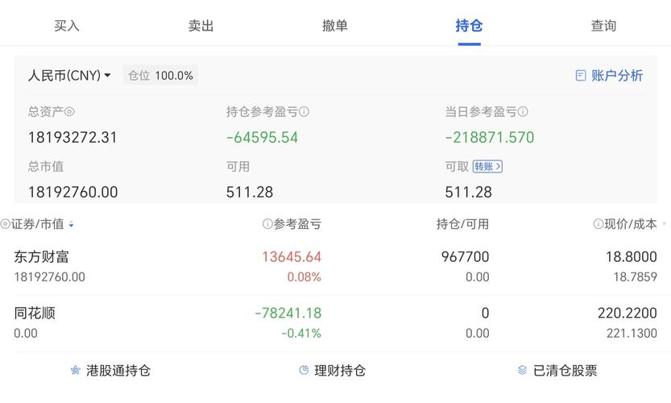Image resolution: width=671 pixels, height=403 pixels.
Task: Click total assets value 18193272.31
Action: (72, 138)
